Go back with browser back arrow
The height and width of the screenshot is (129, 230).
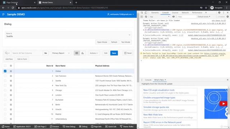tap(3, 8)
